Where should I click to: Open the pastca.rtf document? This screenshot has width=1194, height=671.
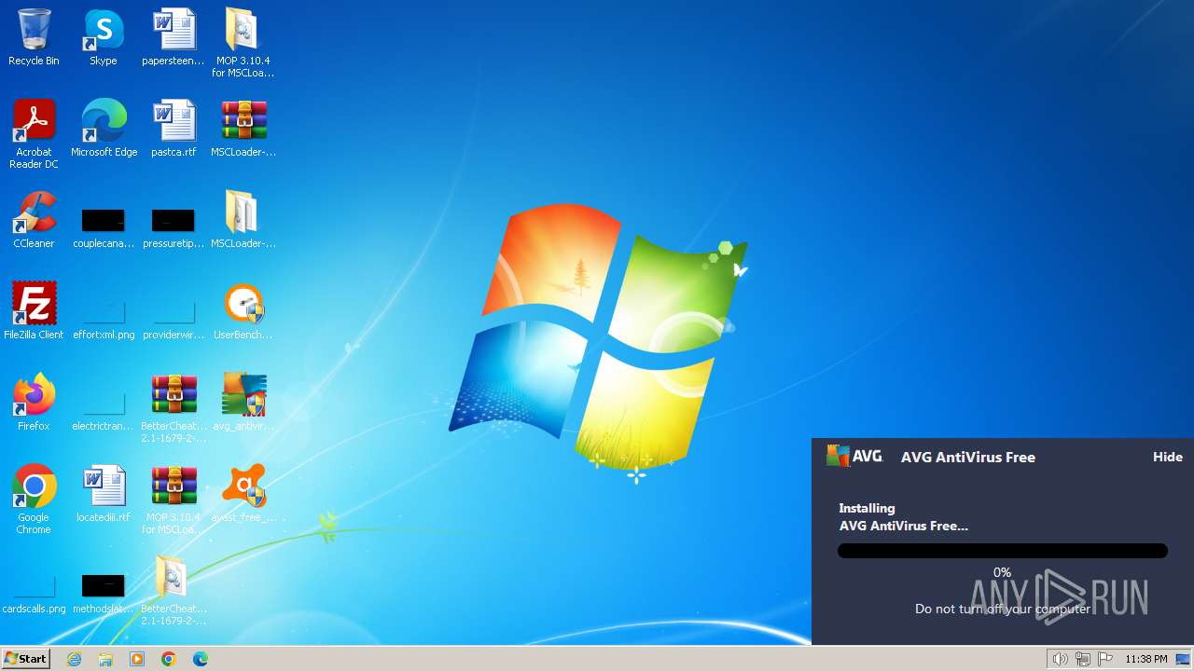click(x=174, y=129)
